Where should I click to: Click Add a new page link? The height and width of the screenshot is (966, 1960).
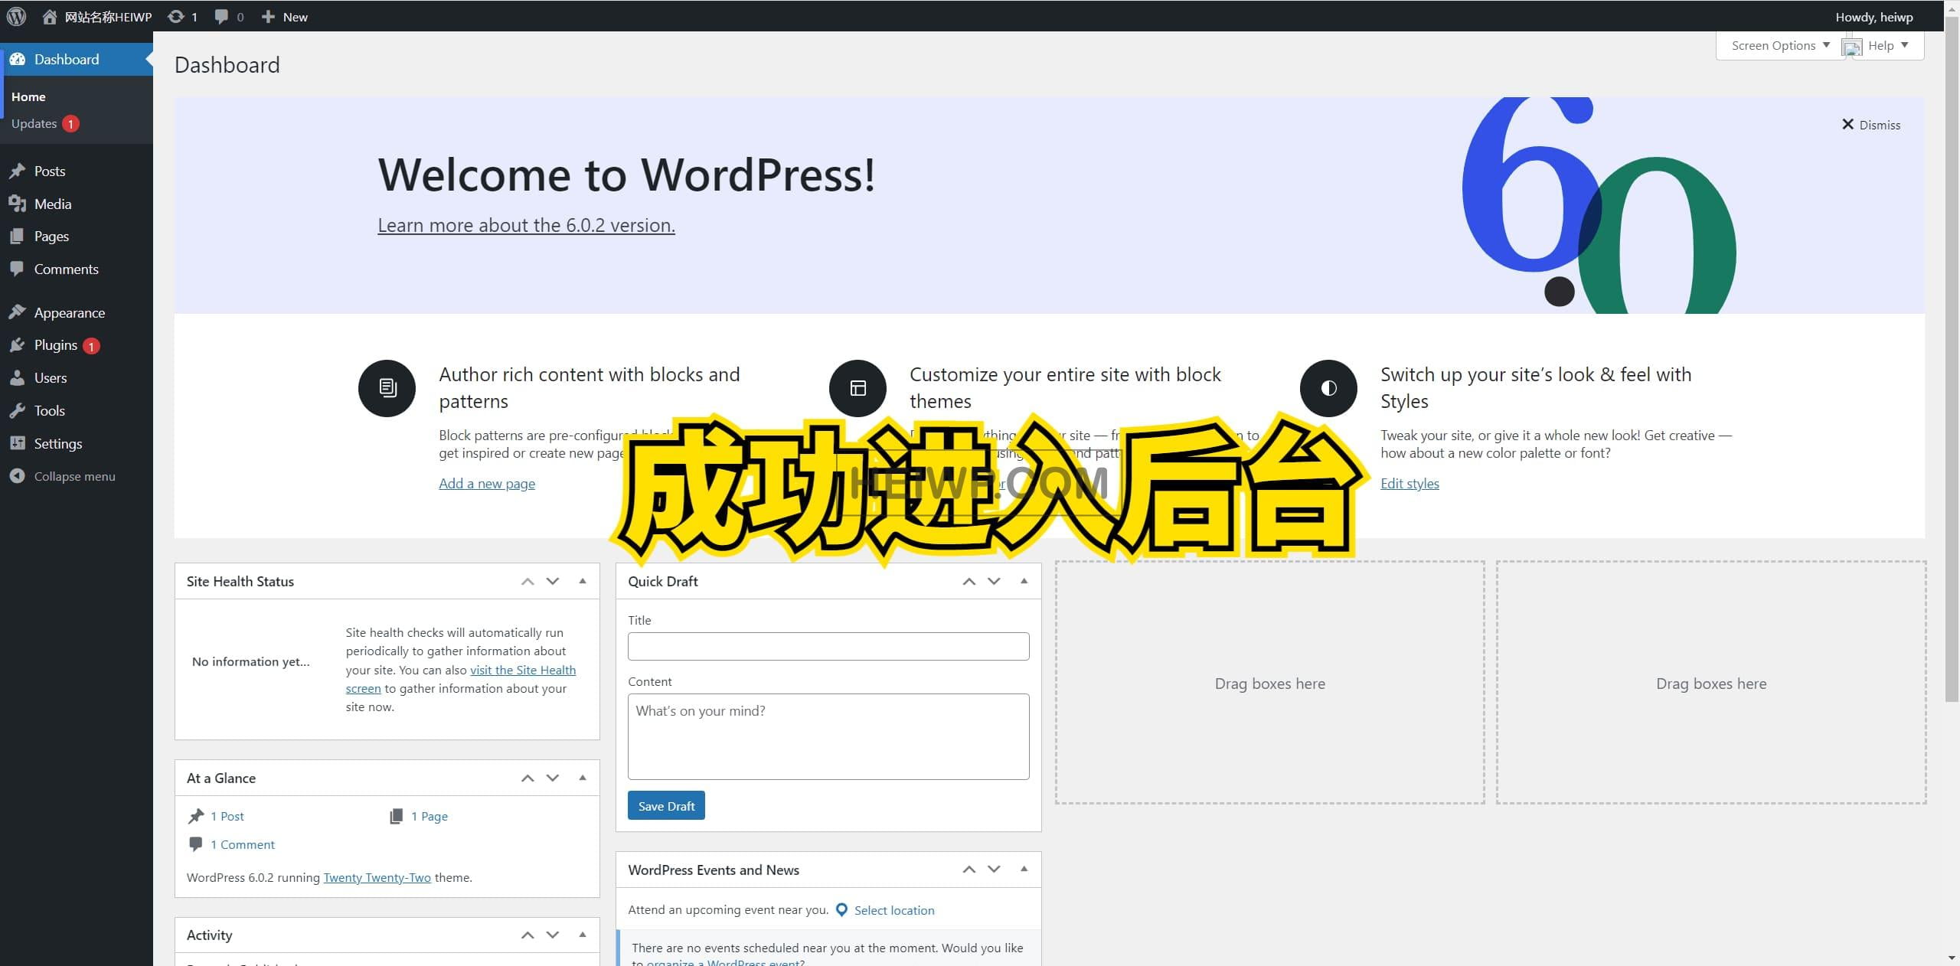(x=487, y=483)
